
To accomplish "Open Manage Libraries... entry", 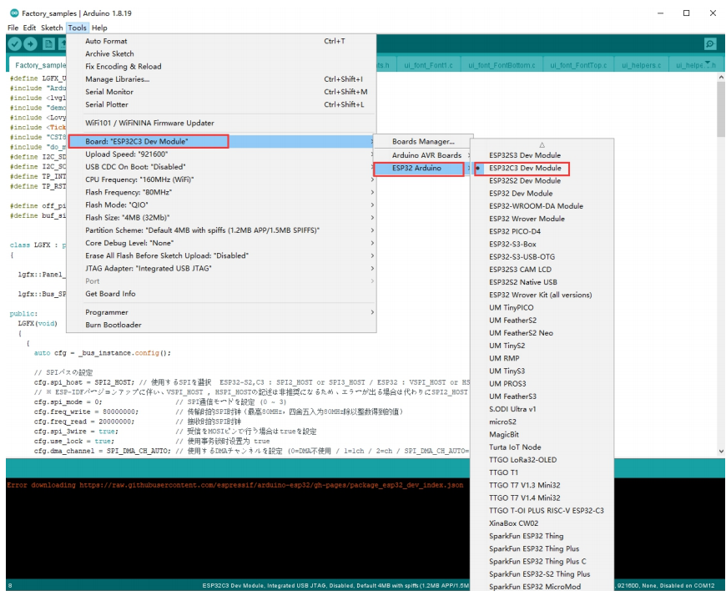I will [x=221, y=79].
